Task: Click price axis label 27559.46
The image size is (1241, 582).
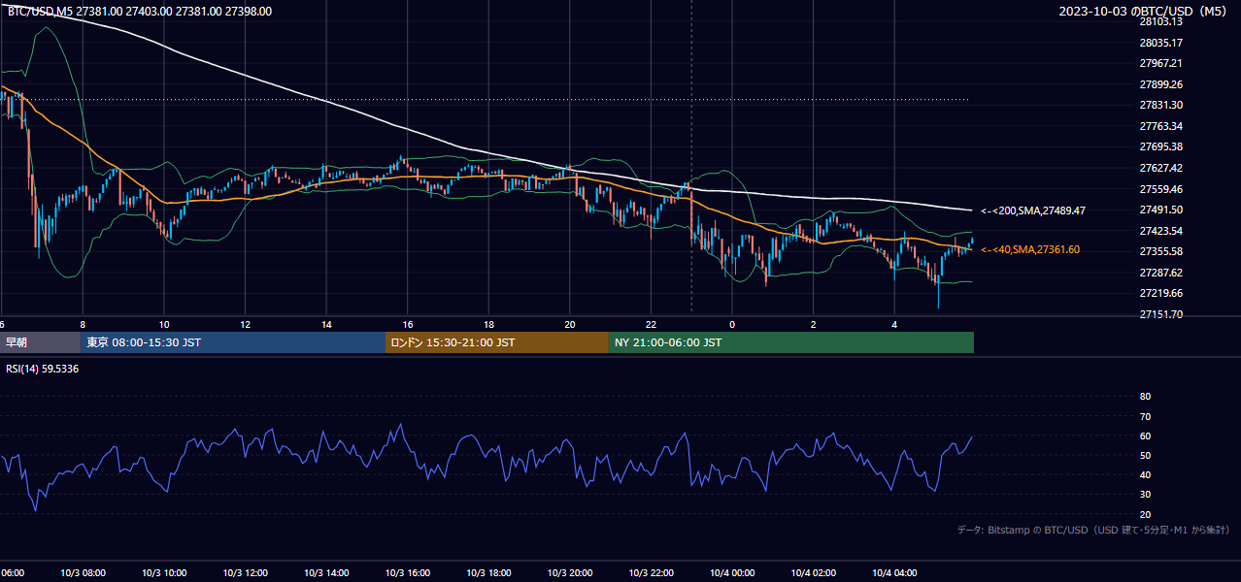Action: [1160, 189]
